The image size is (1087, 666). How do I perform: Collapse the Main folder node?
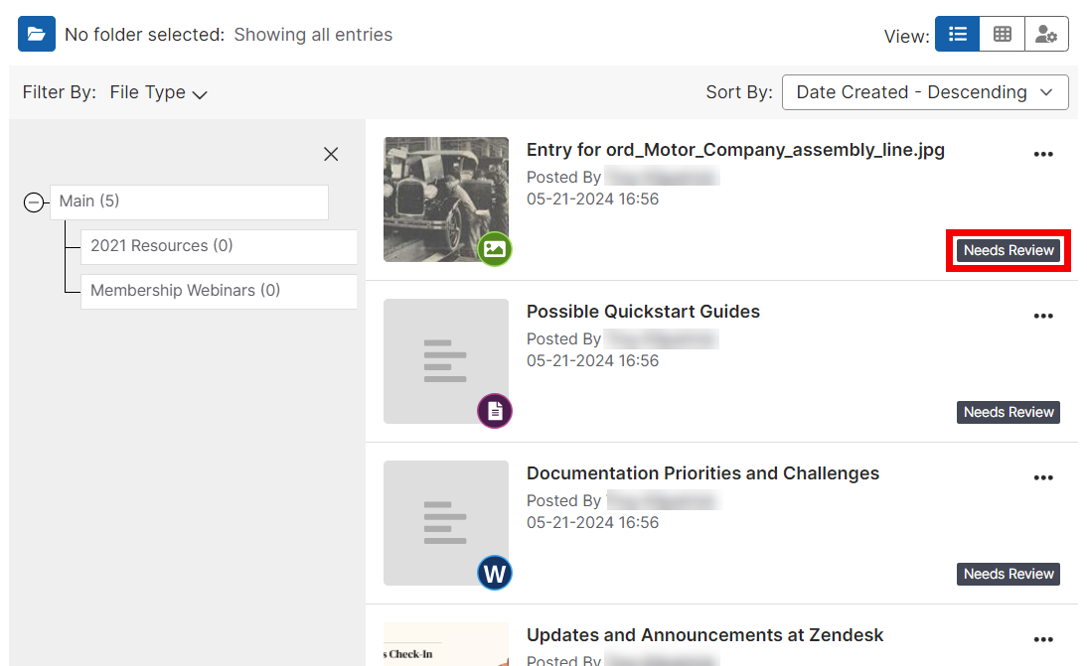click(x=33, y=202)
